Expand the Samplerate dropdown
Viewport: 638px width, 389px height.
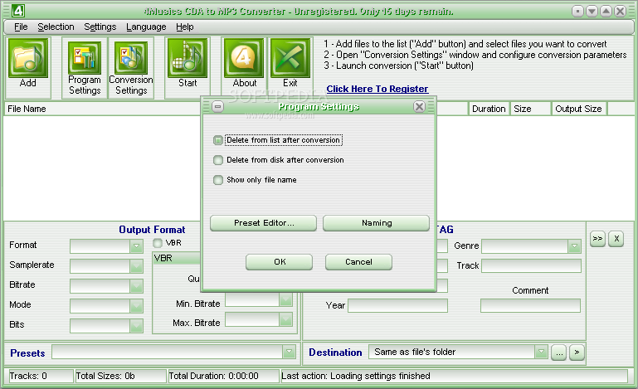click(x=136, y=266)
